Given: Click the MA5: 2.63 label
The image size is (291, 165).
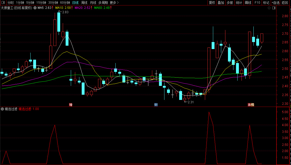Looking at the screenshot, I should pos(44,8).
